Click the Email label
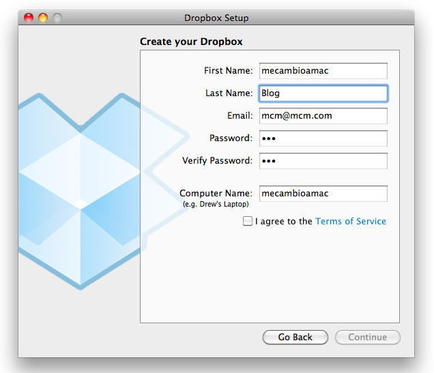This screenshot has height=373, width=434. [240, 115]
